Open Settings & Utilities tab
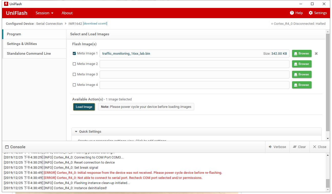This screenshot has height=194, width=332. coord(34,44)
